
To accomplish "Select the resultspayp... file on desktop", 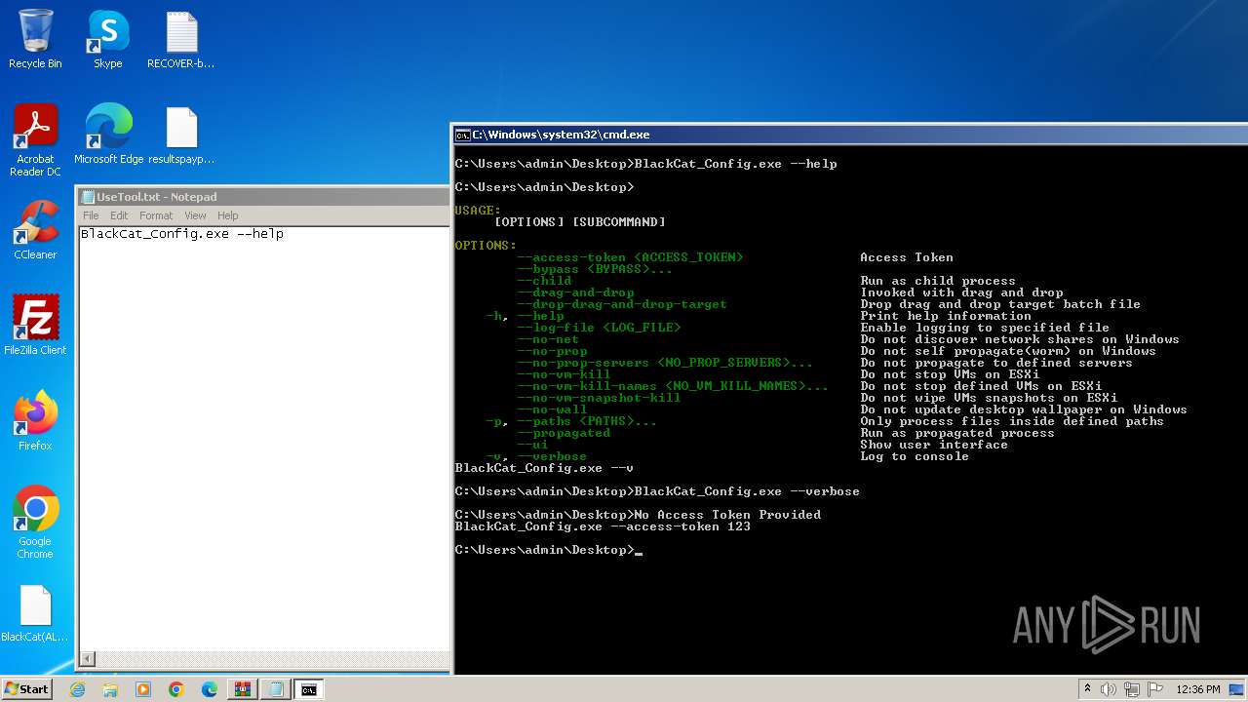I will [x=181, y=135].
